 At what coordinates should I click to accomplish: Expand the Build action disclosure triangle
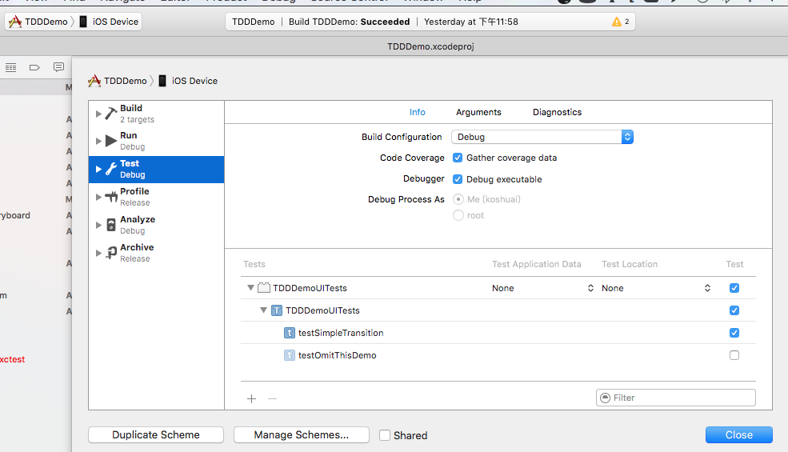tap(98, 114)
